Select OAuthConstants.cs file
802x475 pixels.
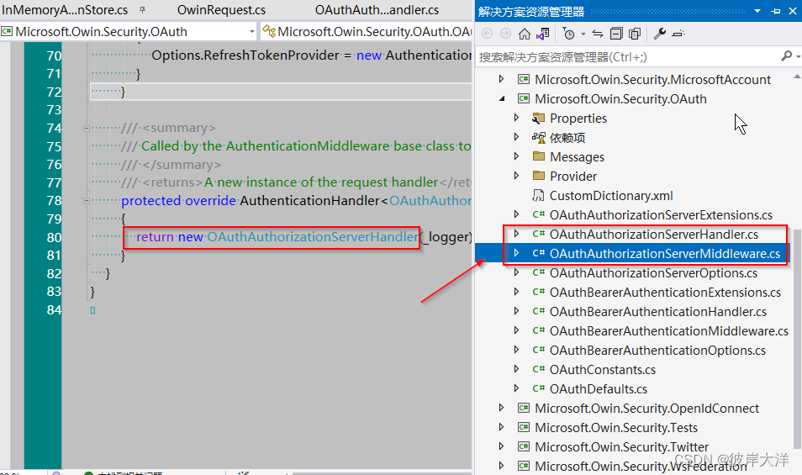click(603, 370)
